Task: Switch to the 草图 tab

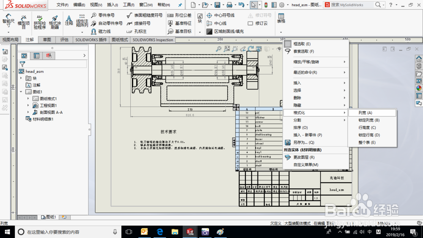Action: point(47,40)
